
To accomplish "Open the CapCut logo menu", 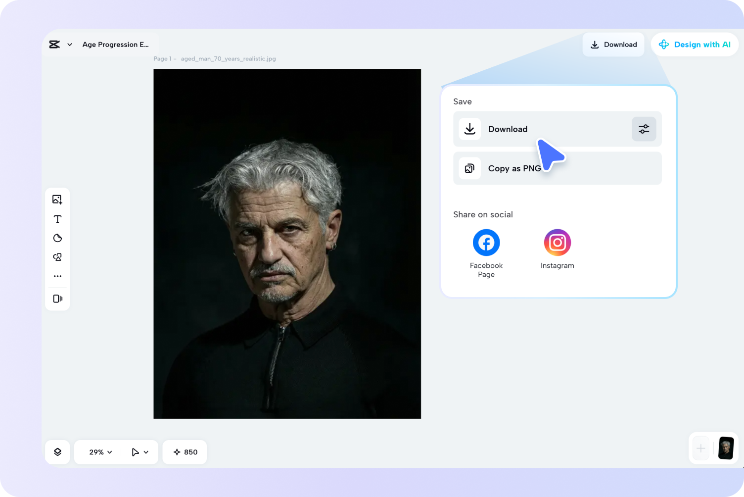I will (54, 45).
